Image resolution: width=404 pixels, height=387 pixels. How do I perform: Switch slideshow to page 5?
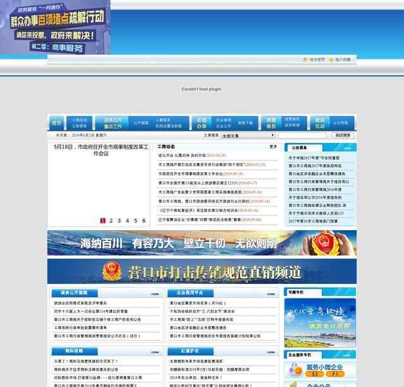point(136,221)
